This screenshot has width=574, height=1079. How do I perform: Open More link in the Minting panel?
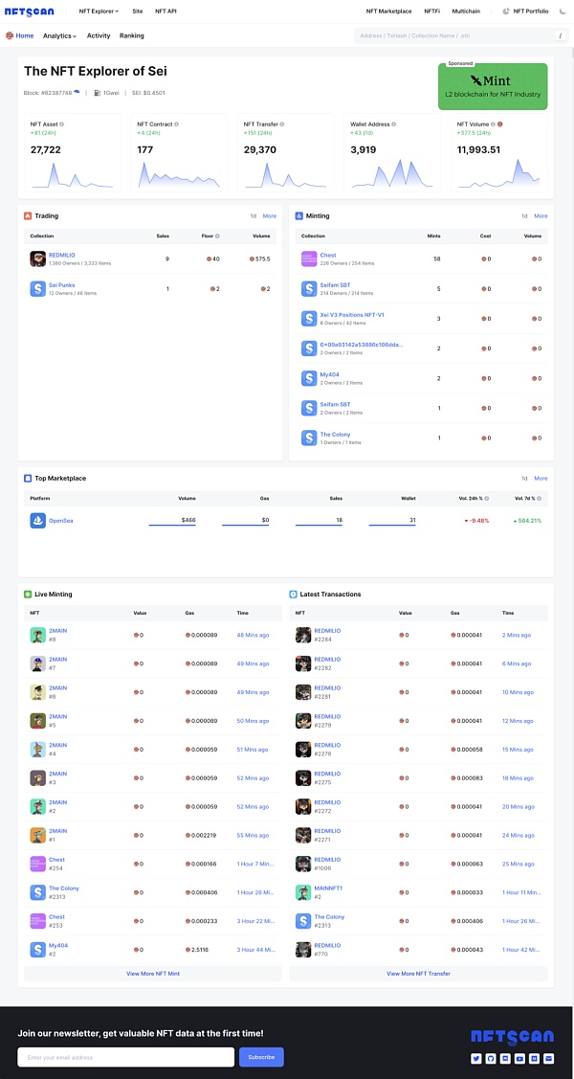tap(541, 216)
